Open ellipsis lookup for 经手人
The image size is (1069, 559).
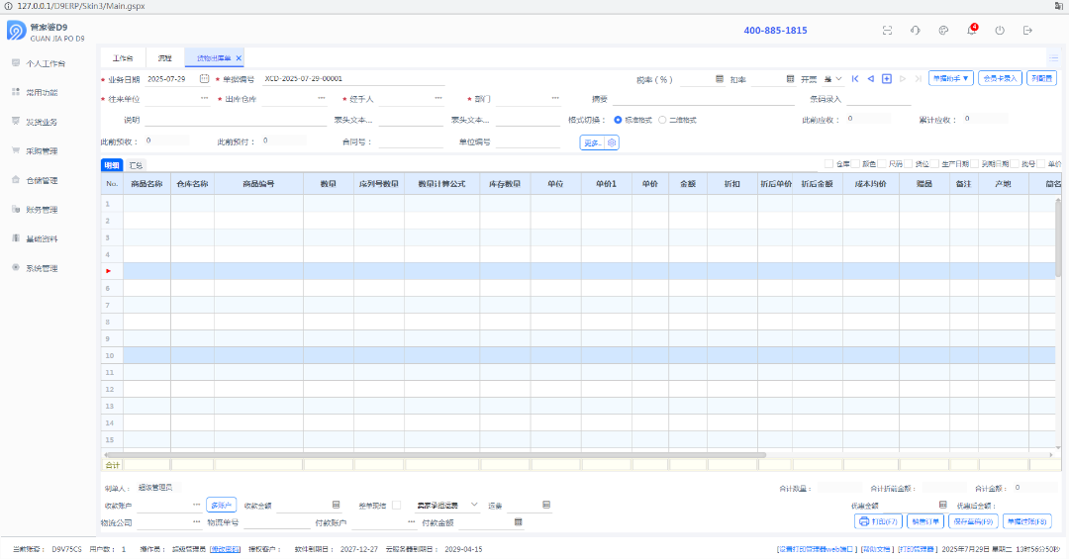click(x=438, y=99)
